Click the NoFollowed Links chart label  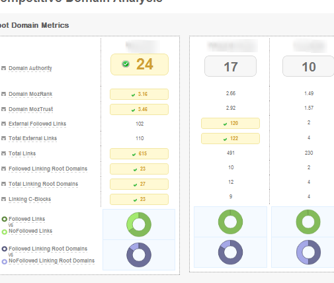point(30,231)
